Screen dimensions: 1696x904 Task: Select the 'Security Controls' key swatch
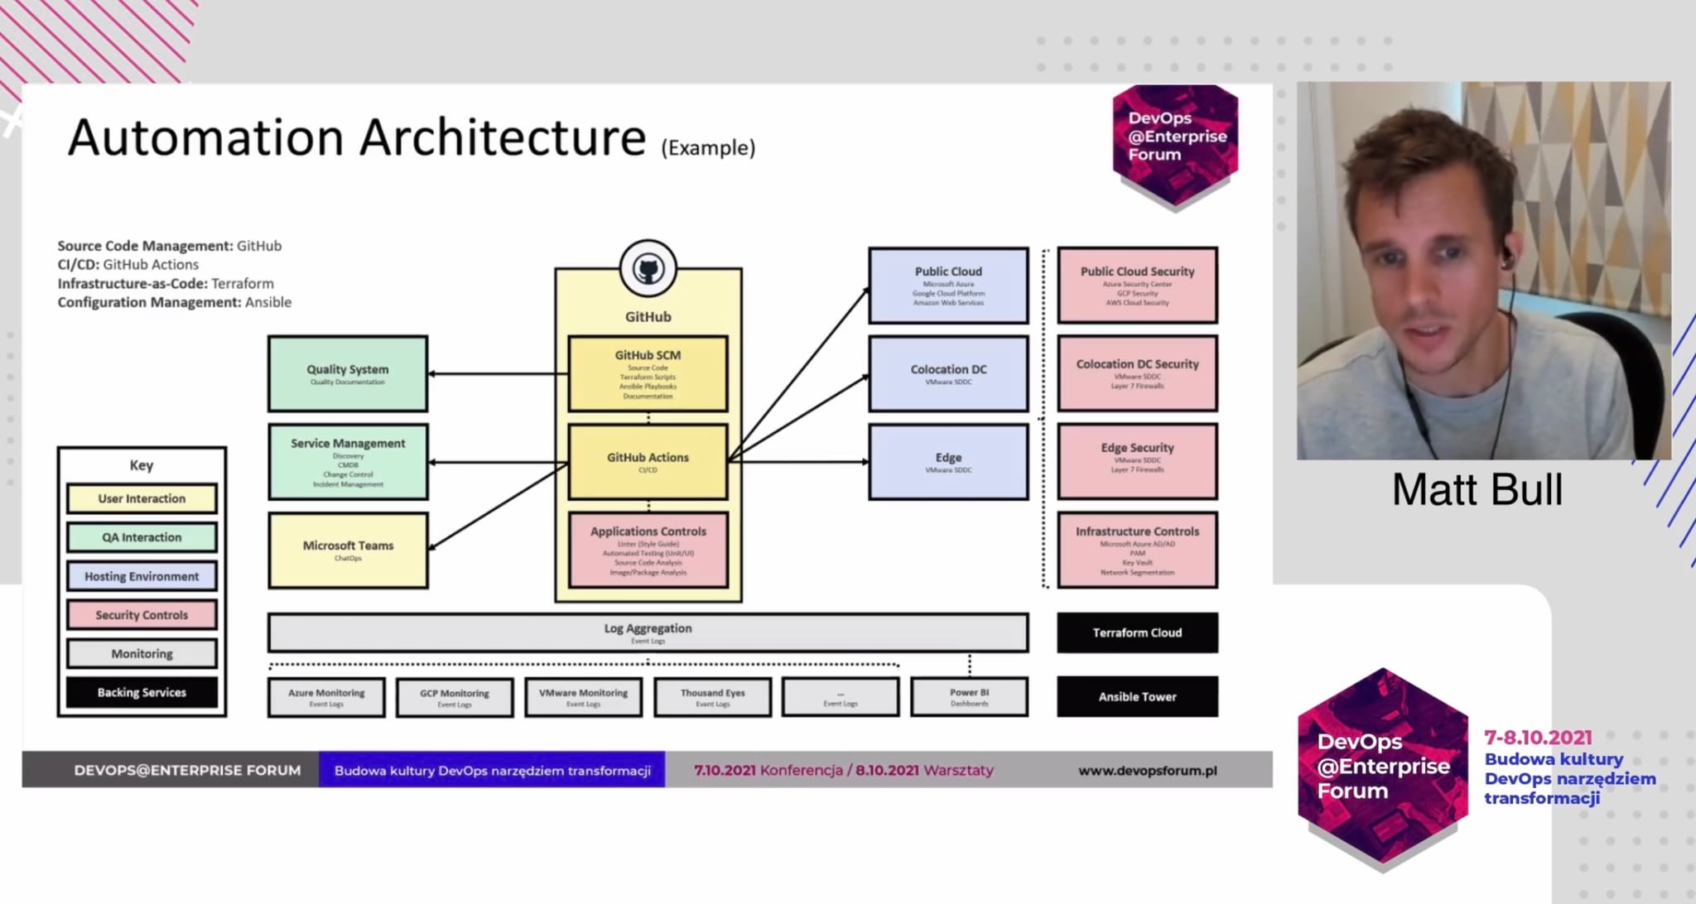142,615
